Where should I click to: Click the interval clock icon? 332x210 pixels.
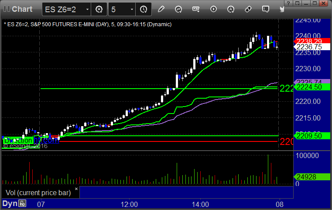[144, 9]
